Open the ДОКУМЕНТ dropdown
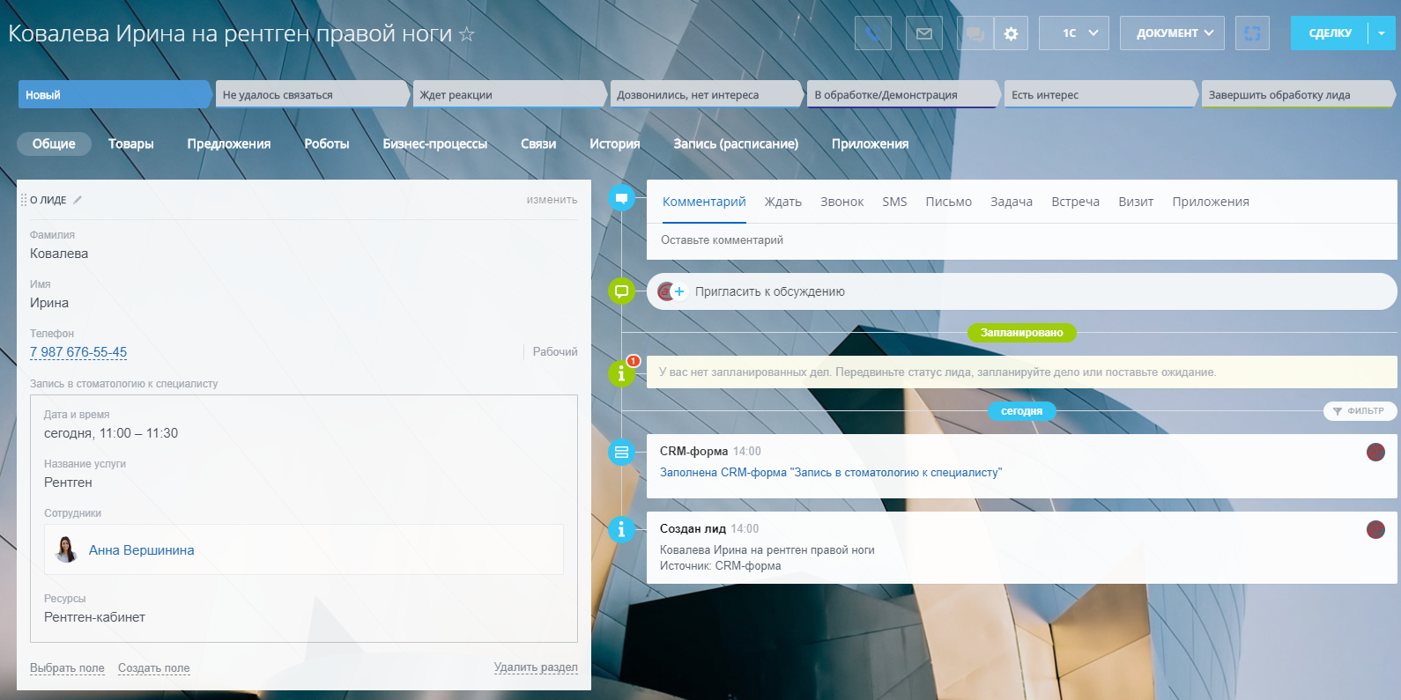 point(1173,33)
